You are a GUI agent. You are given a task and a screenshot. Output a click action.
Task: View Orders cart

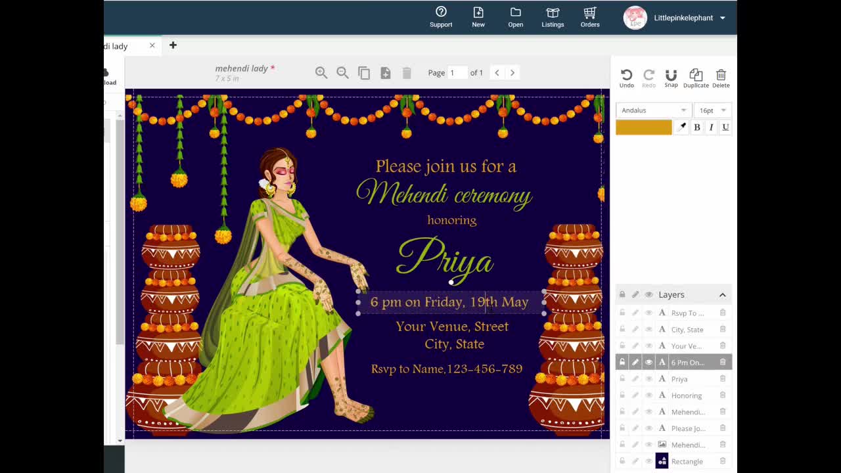590,17
